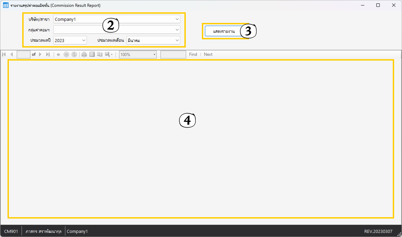The height and width of the screenshot is (237, 402).
Task: Click the Find link in toolbar
Action: (x=193, y=54)
